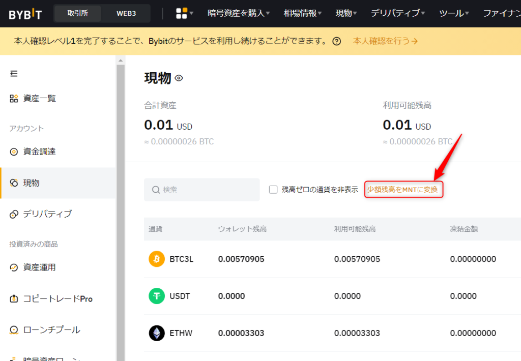The height and width of the screenshot is (361, 521).
Task: Expand the 相場情報 dropdown menu
Action: tap(302, 13)
